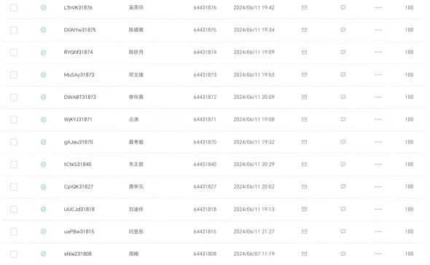Click the comment icon for CpiQK31827
The image size is (430, 265).
pos(343,186)
